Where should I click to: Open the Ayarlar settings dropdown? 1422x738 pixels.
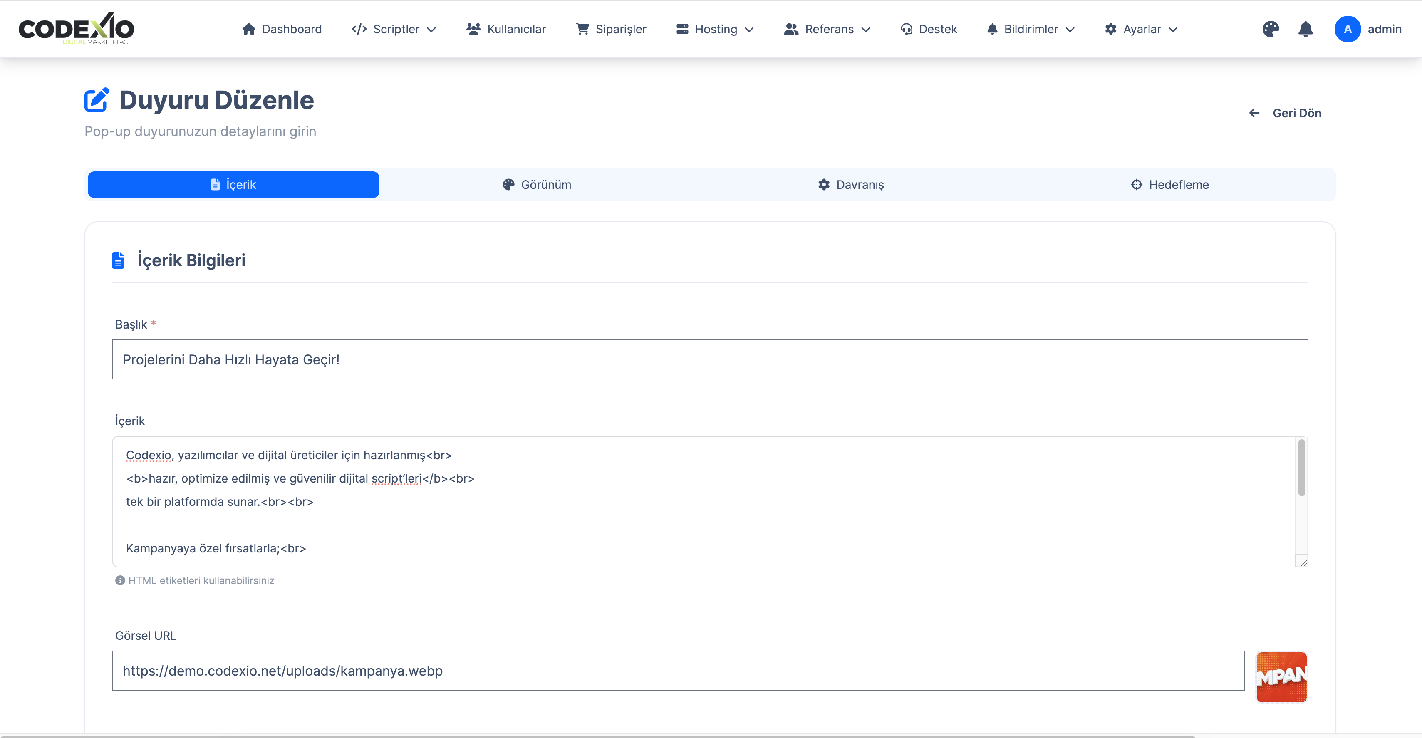coord(1141,29)
